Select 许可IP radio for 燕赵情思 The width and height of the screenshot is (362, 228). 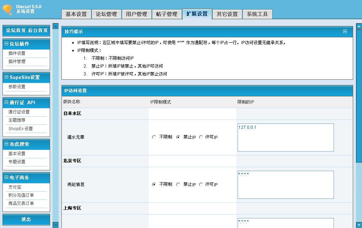(x=201, y=184)
